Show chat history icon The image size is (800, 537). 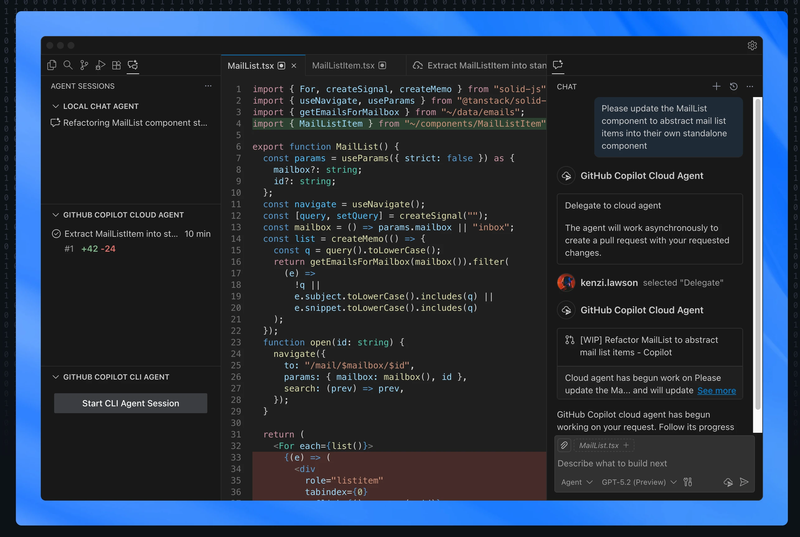(x=733, y=86)
